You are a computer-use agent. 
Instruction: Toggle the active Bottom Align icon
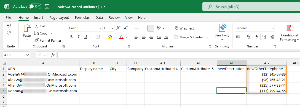coord(151,28)
